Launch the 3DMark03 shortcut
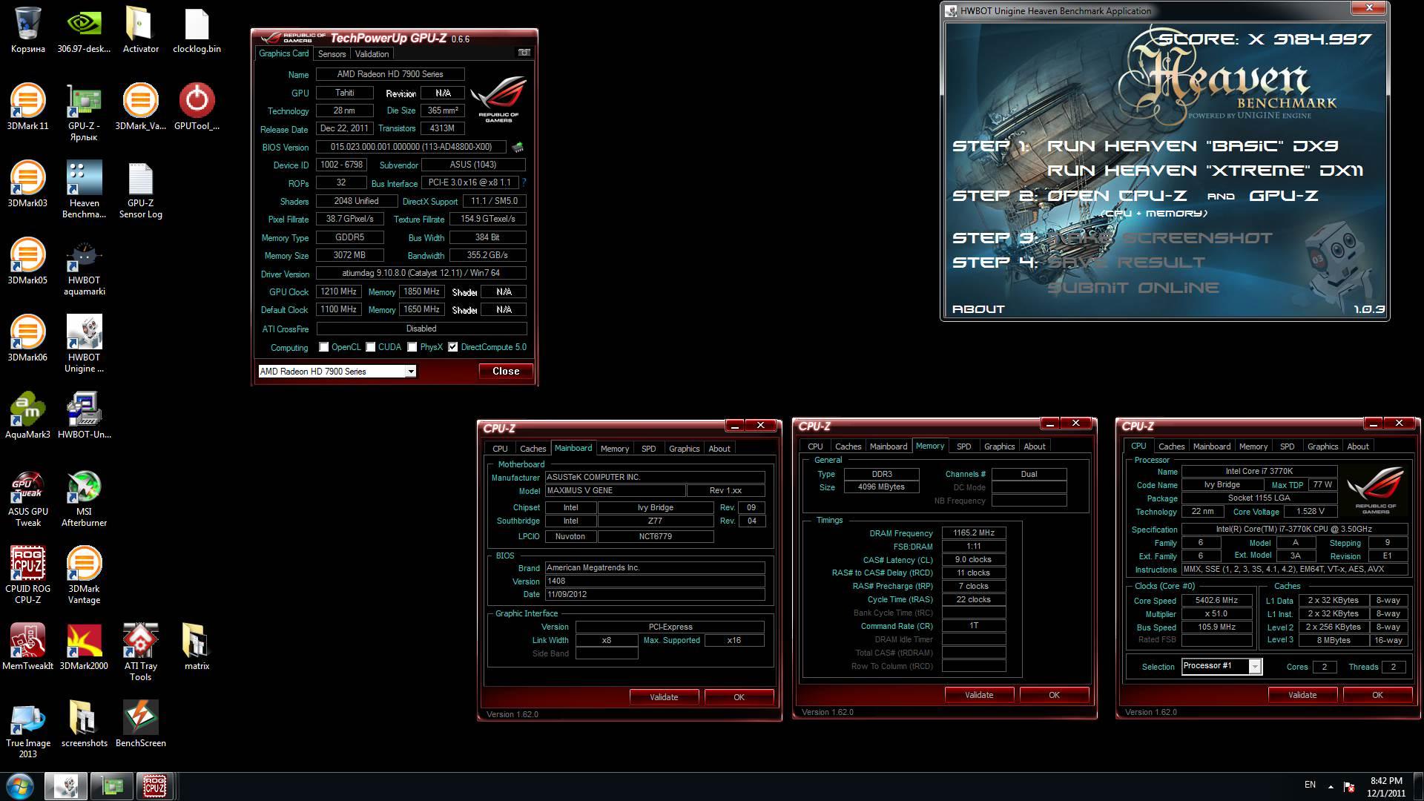The height and width of the screenshot is (801, 1424). (x=27, y=184)
